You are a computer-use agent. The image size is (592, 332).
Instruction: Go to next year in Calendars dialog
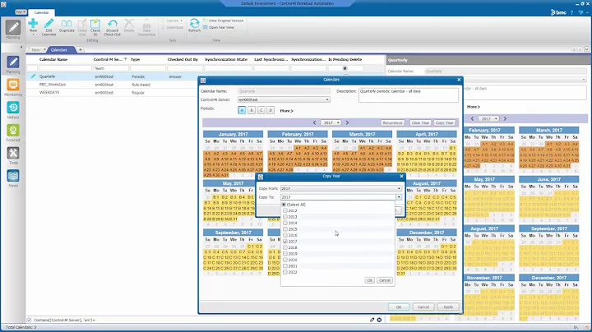pyautogui.click(x=347, y=122)
